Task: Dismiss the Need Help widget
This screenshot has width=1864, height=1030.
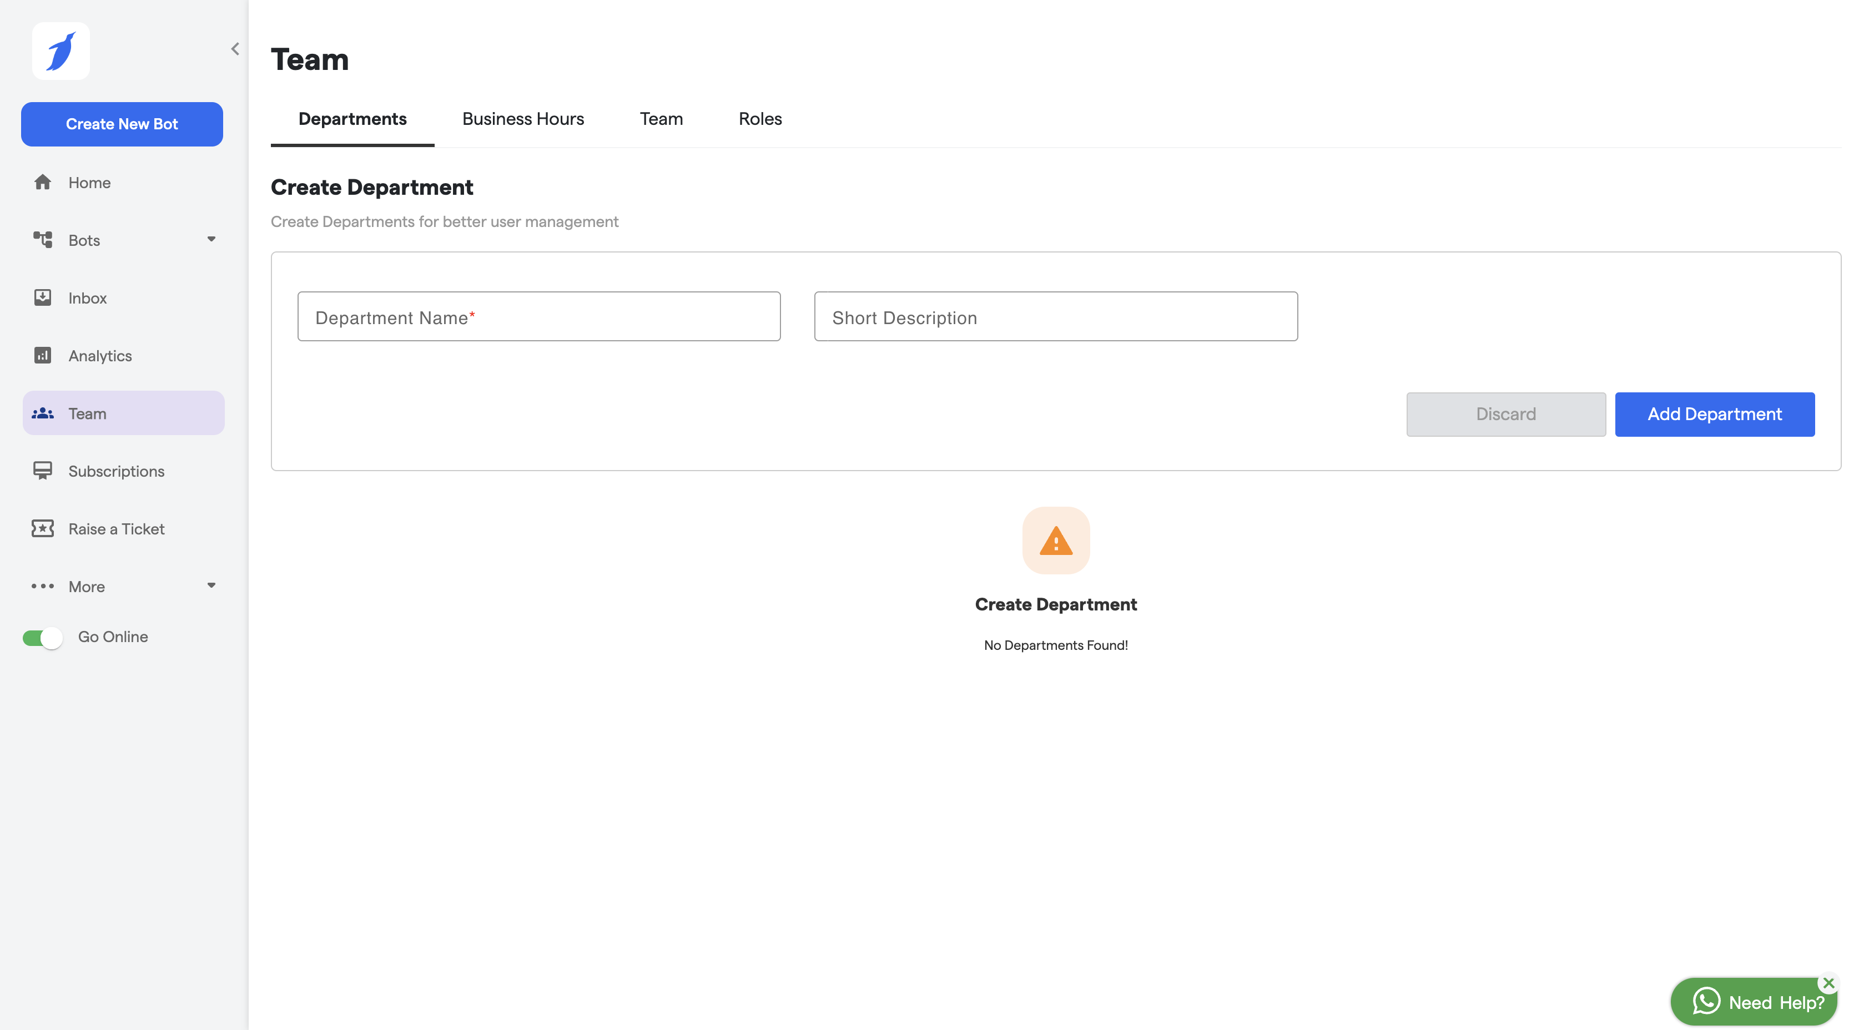Action: (1828, 983)
